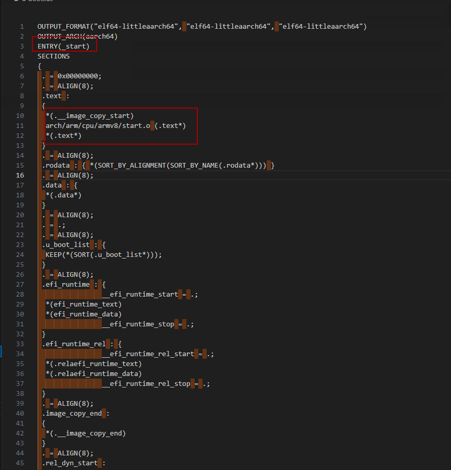Click ALIGN(8) on line 7
This screenshot has width=451, height=470.
point(74,86)
